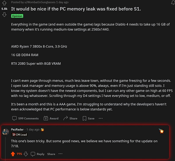Click the star award on the comment's right
175x161 pixels.
click(x=161, y=131)
